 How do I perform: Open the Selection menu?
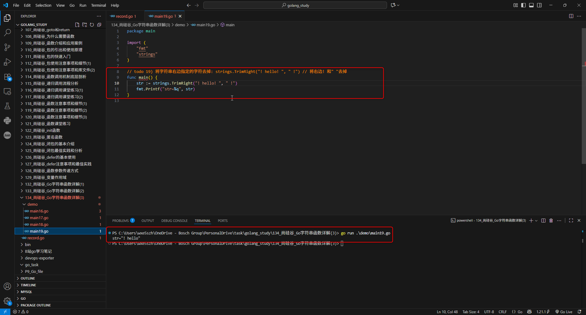[x=43, y=5]
